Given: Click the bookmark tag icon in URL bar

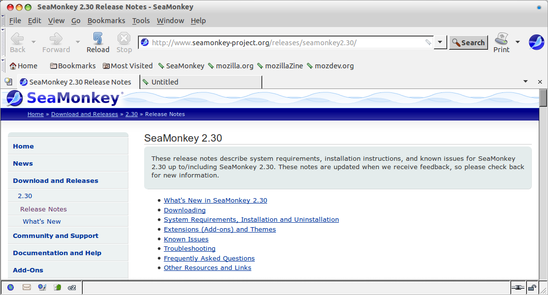Looking at the screenshot, I should pyautogui.click(x=428, y=43).
